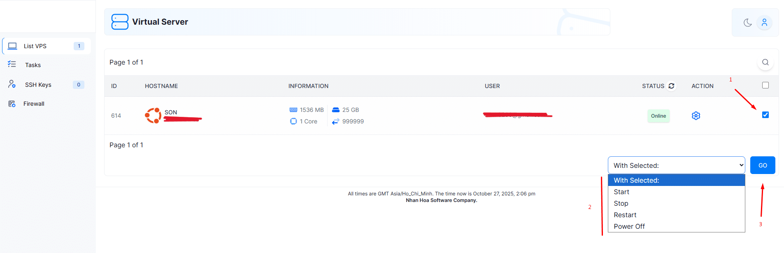Click the SSH Keys sidebar icon
This screenshot has height=253, width=784.
pos(12,84)
